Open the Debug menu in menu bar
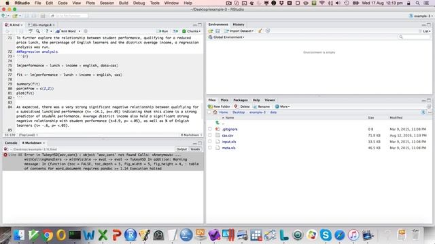435x244 pixels. [x=139, y=3]
